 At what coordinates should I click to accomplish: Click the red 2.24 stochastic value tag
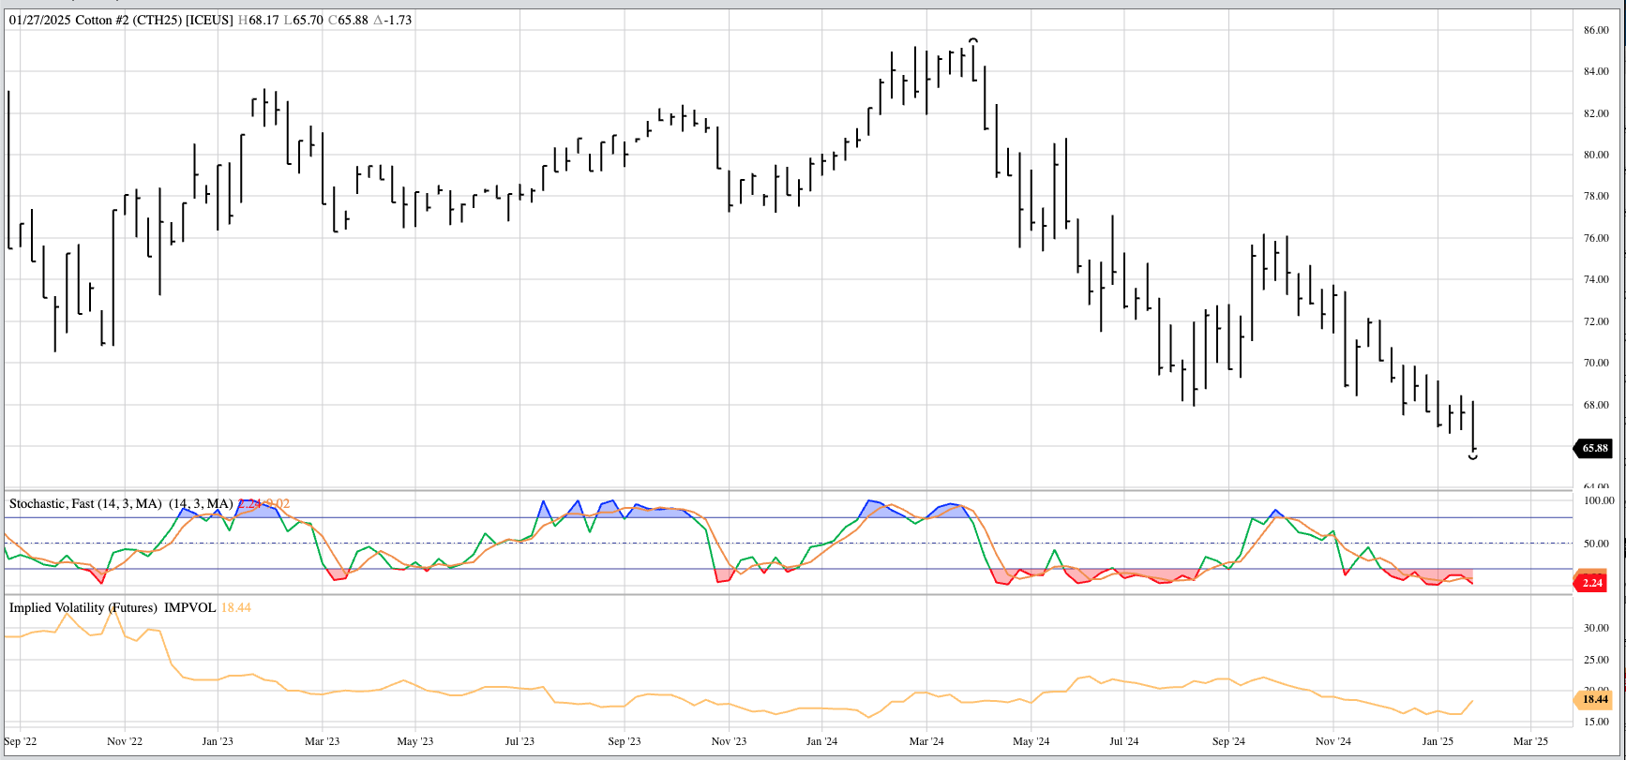click(x=1592, y=583)
